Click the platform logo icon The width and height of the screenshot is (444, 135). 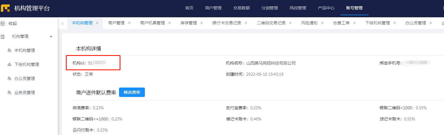(6, 8)
